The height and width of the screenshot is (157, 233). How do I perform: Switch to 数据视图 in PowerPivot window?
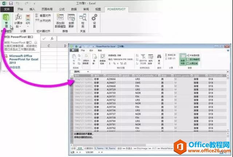pyautogui.click(x=183, y=59)
